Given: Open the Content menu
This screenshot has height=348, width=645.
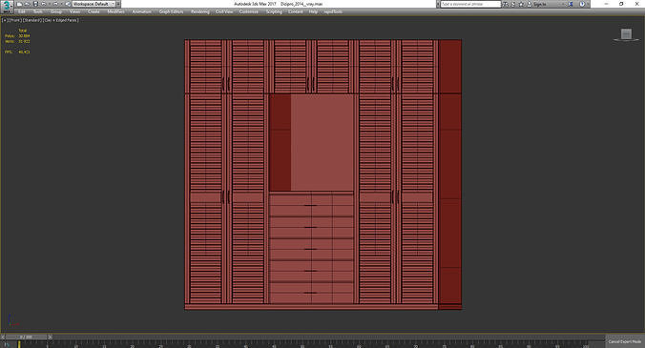Looking at the screenshot, I should tap(296, 11).
